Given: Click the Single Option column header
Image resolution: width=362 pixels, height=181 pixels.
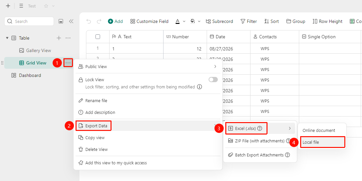Looking at the screenshot, I should (330, 37).
